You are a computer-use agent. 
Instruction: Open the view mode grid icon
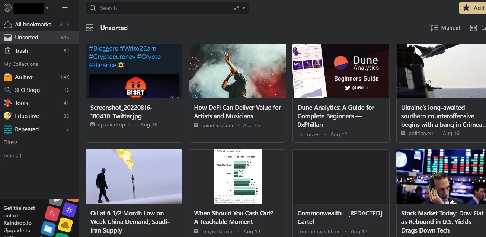coord(473,28)
